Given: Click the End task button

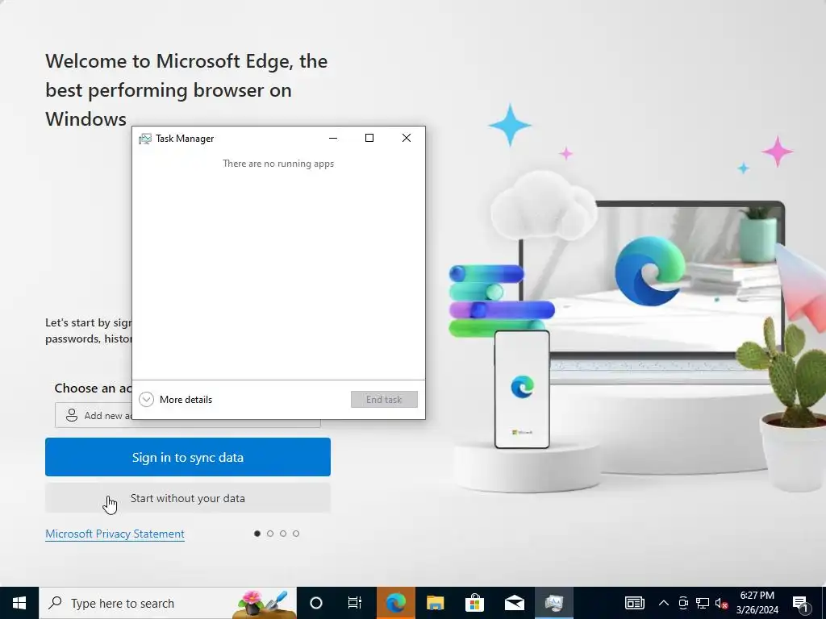Looking at the screenshot, I should point(384,400).
